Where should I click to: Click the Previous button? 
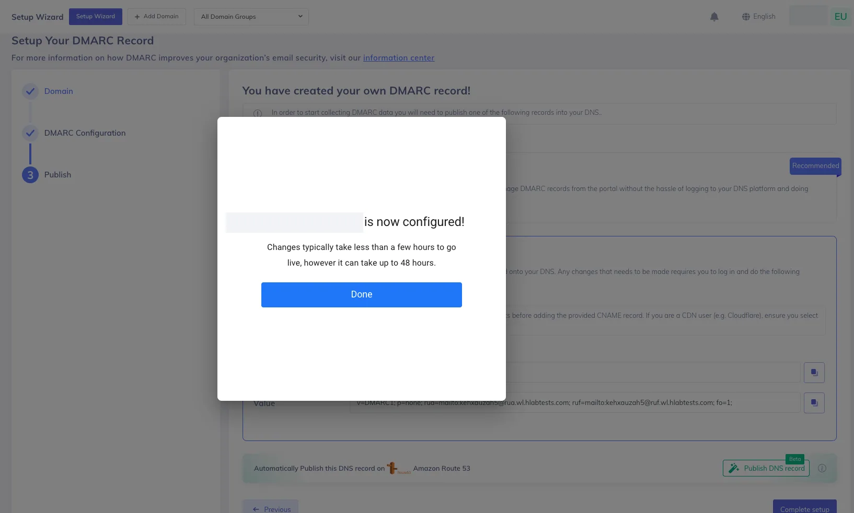pyautogui.click(x=270, y=508)
